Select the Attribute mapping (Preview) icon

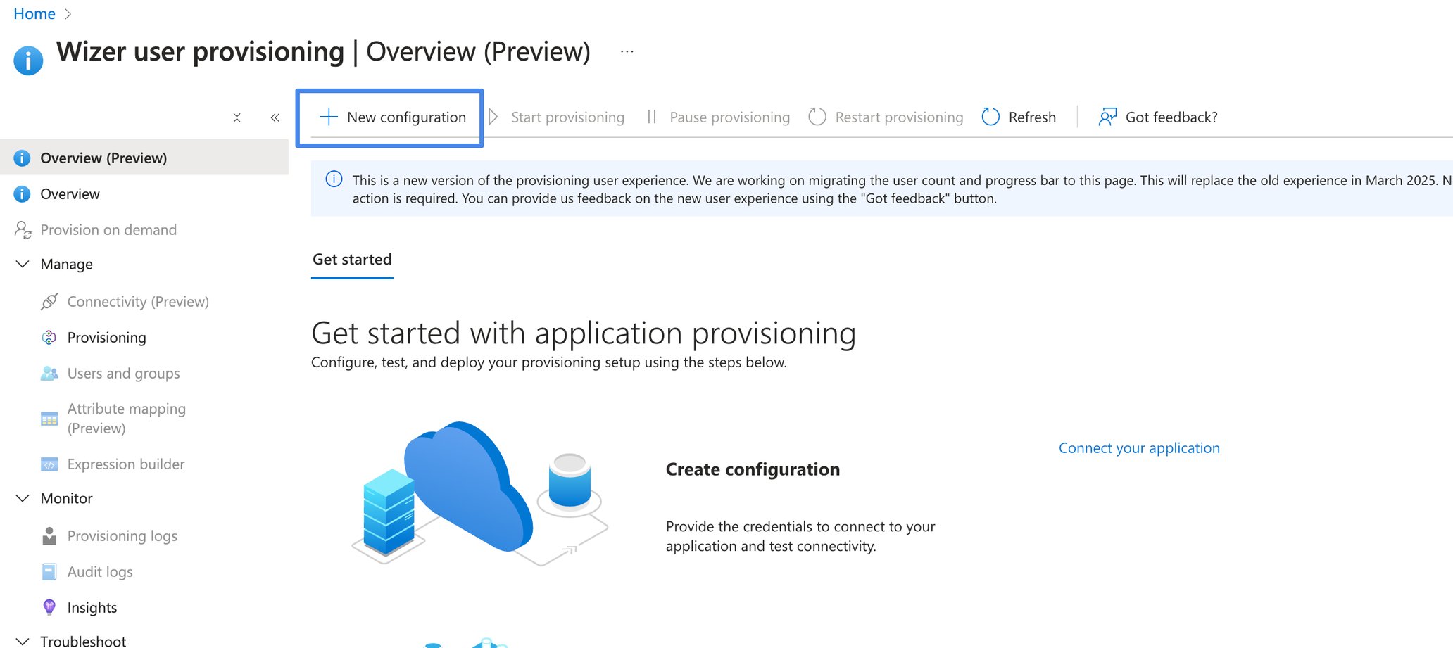49,418
